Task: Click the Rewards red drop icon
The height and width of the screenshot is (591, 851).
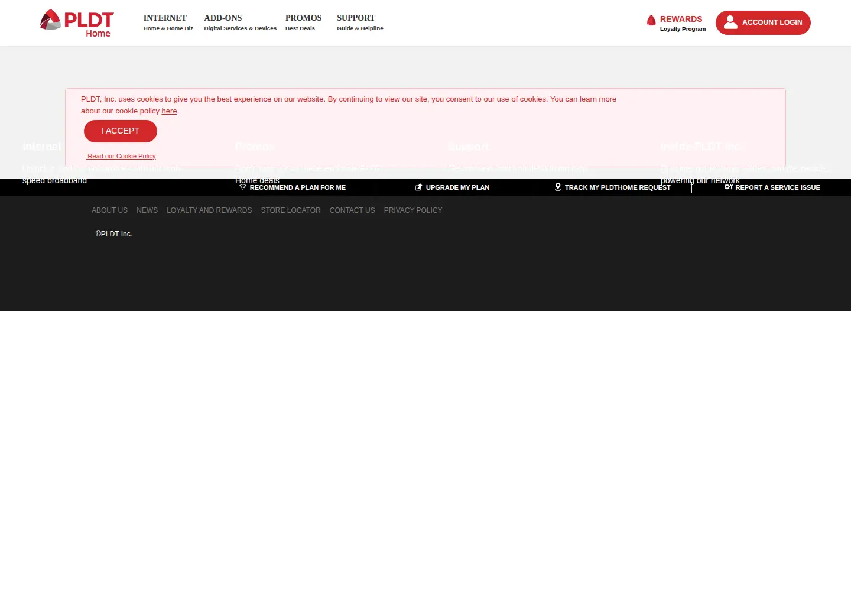Action: coord(651,21)
